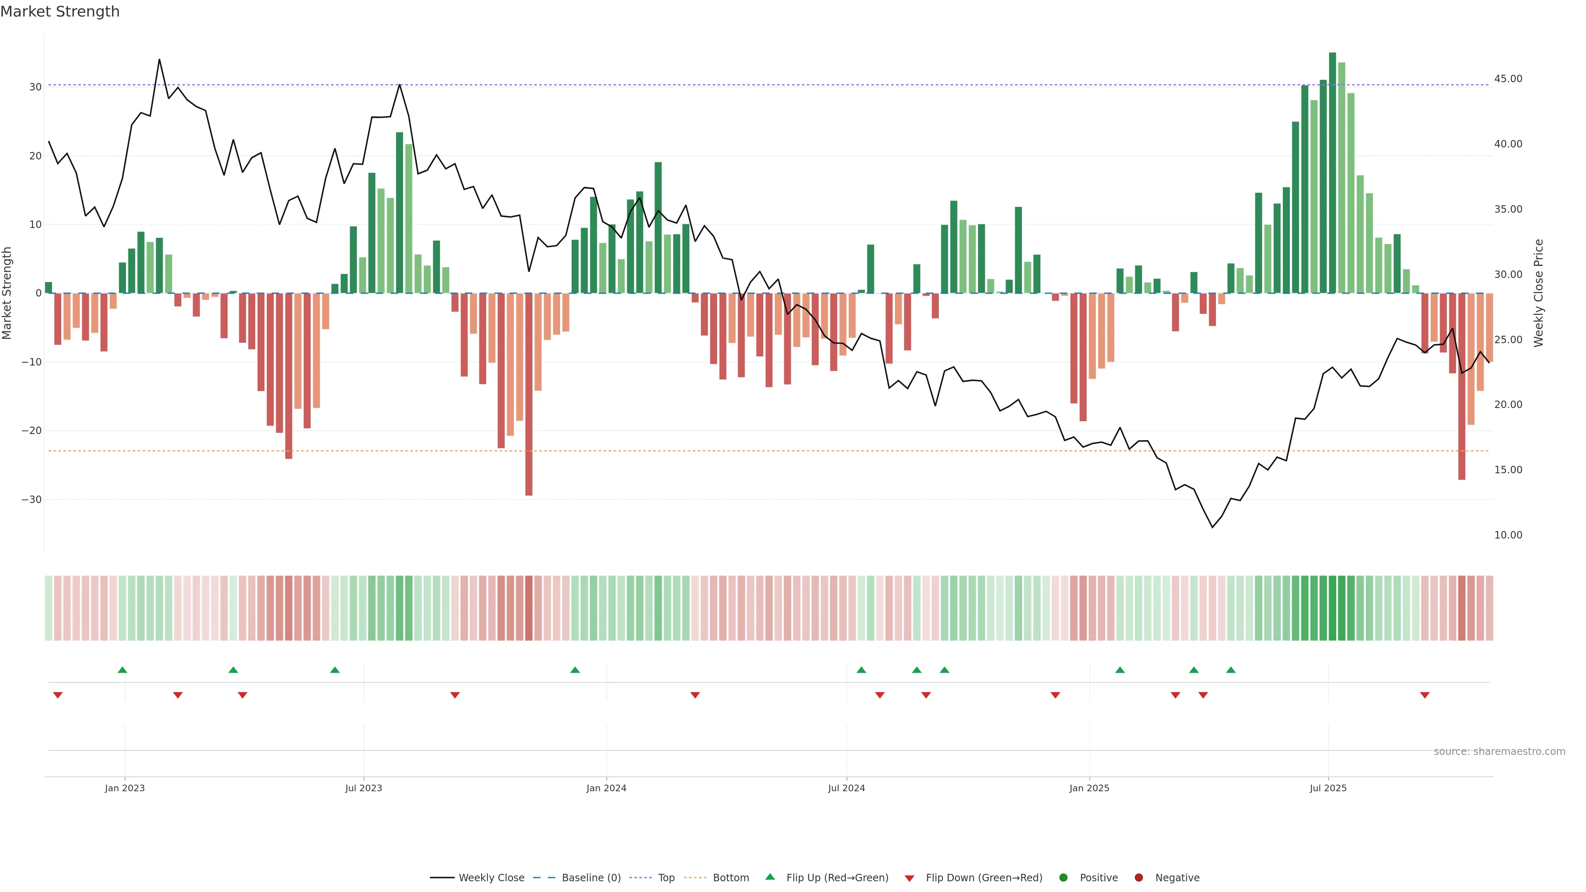Click the Jul 2025 x-axis date label
Screen dimensions: 1586x892
tap(1328, 788)
